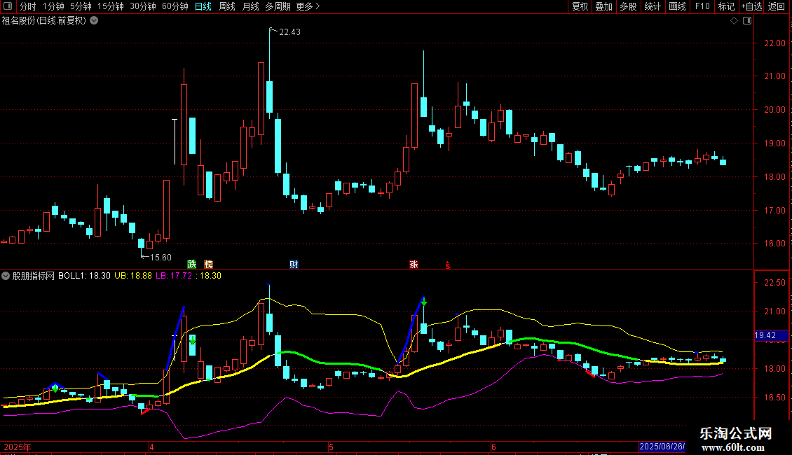
Task: Click the BOLL1: 18.30 value
Action: (84, 276)
